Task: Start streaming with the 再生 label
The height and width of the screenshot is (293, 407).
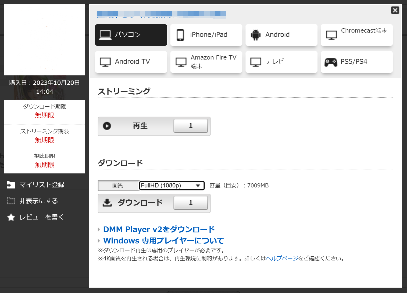Action: [140, 126]
